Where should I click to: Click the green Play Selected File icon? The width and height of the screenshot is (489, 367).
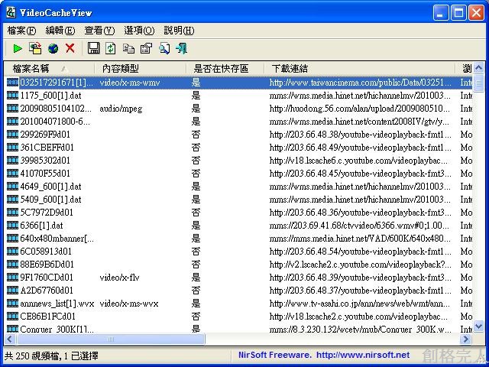18,48
